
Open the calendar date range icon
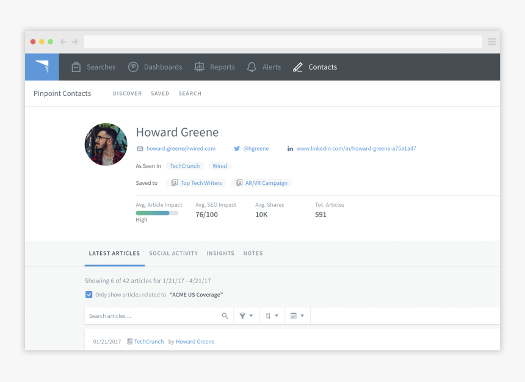pyautogui.click(x=294, y=315)
